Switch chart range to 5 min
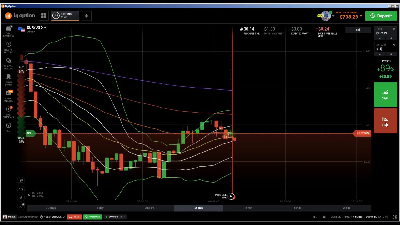The height and width of the screenshot is (225, 400). pos(297,208)
